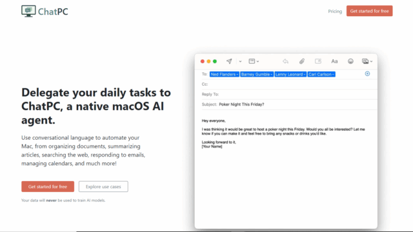Attach a file with the paperclip icon
The width and height of the screenshot is (413, 232).
pos(302,61)
